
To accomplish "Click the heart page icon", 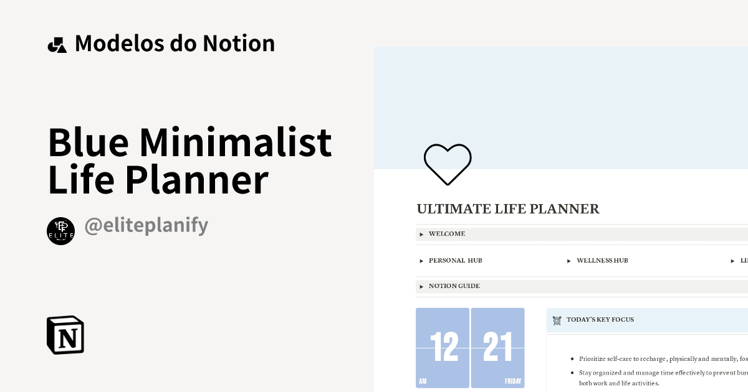I will pos(448,164).
